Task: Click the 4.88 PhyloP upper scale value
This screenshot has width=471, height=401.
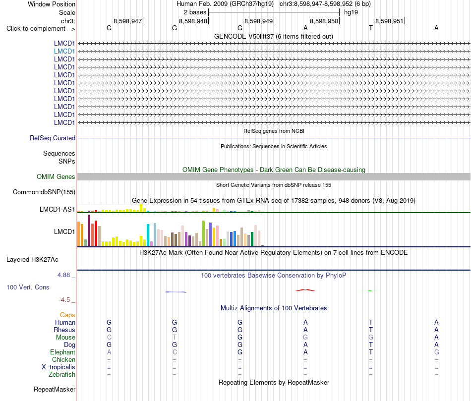Action: [63, 275]
